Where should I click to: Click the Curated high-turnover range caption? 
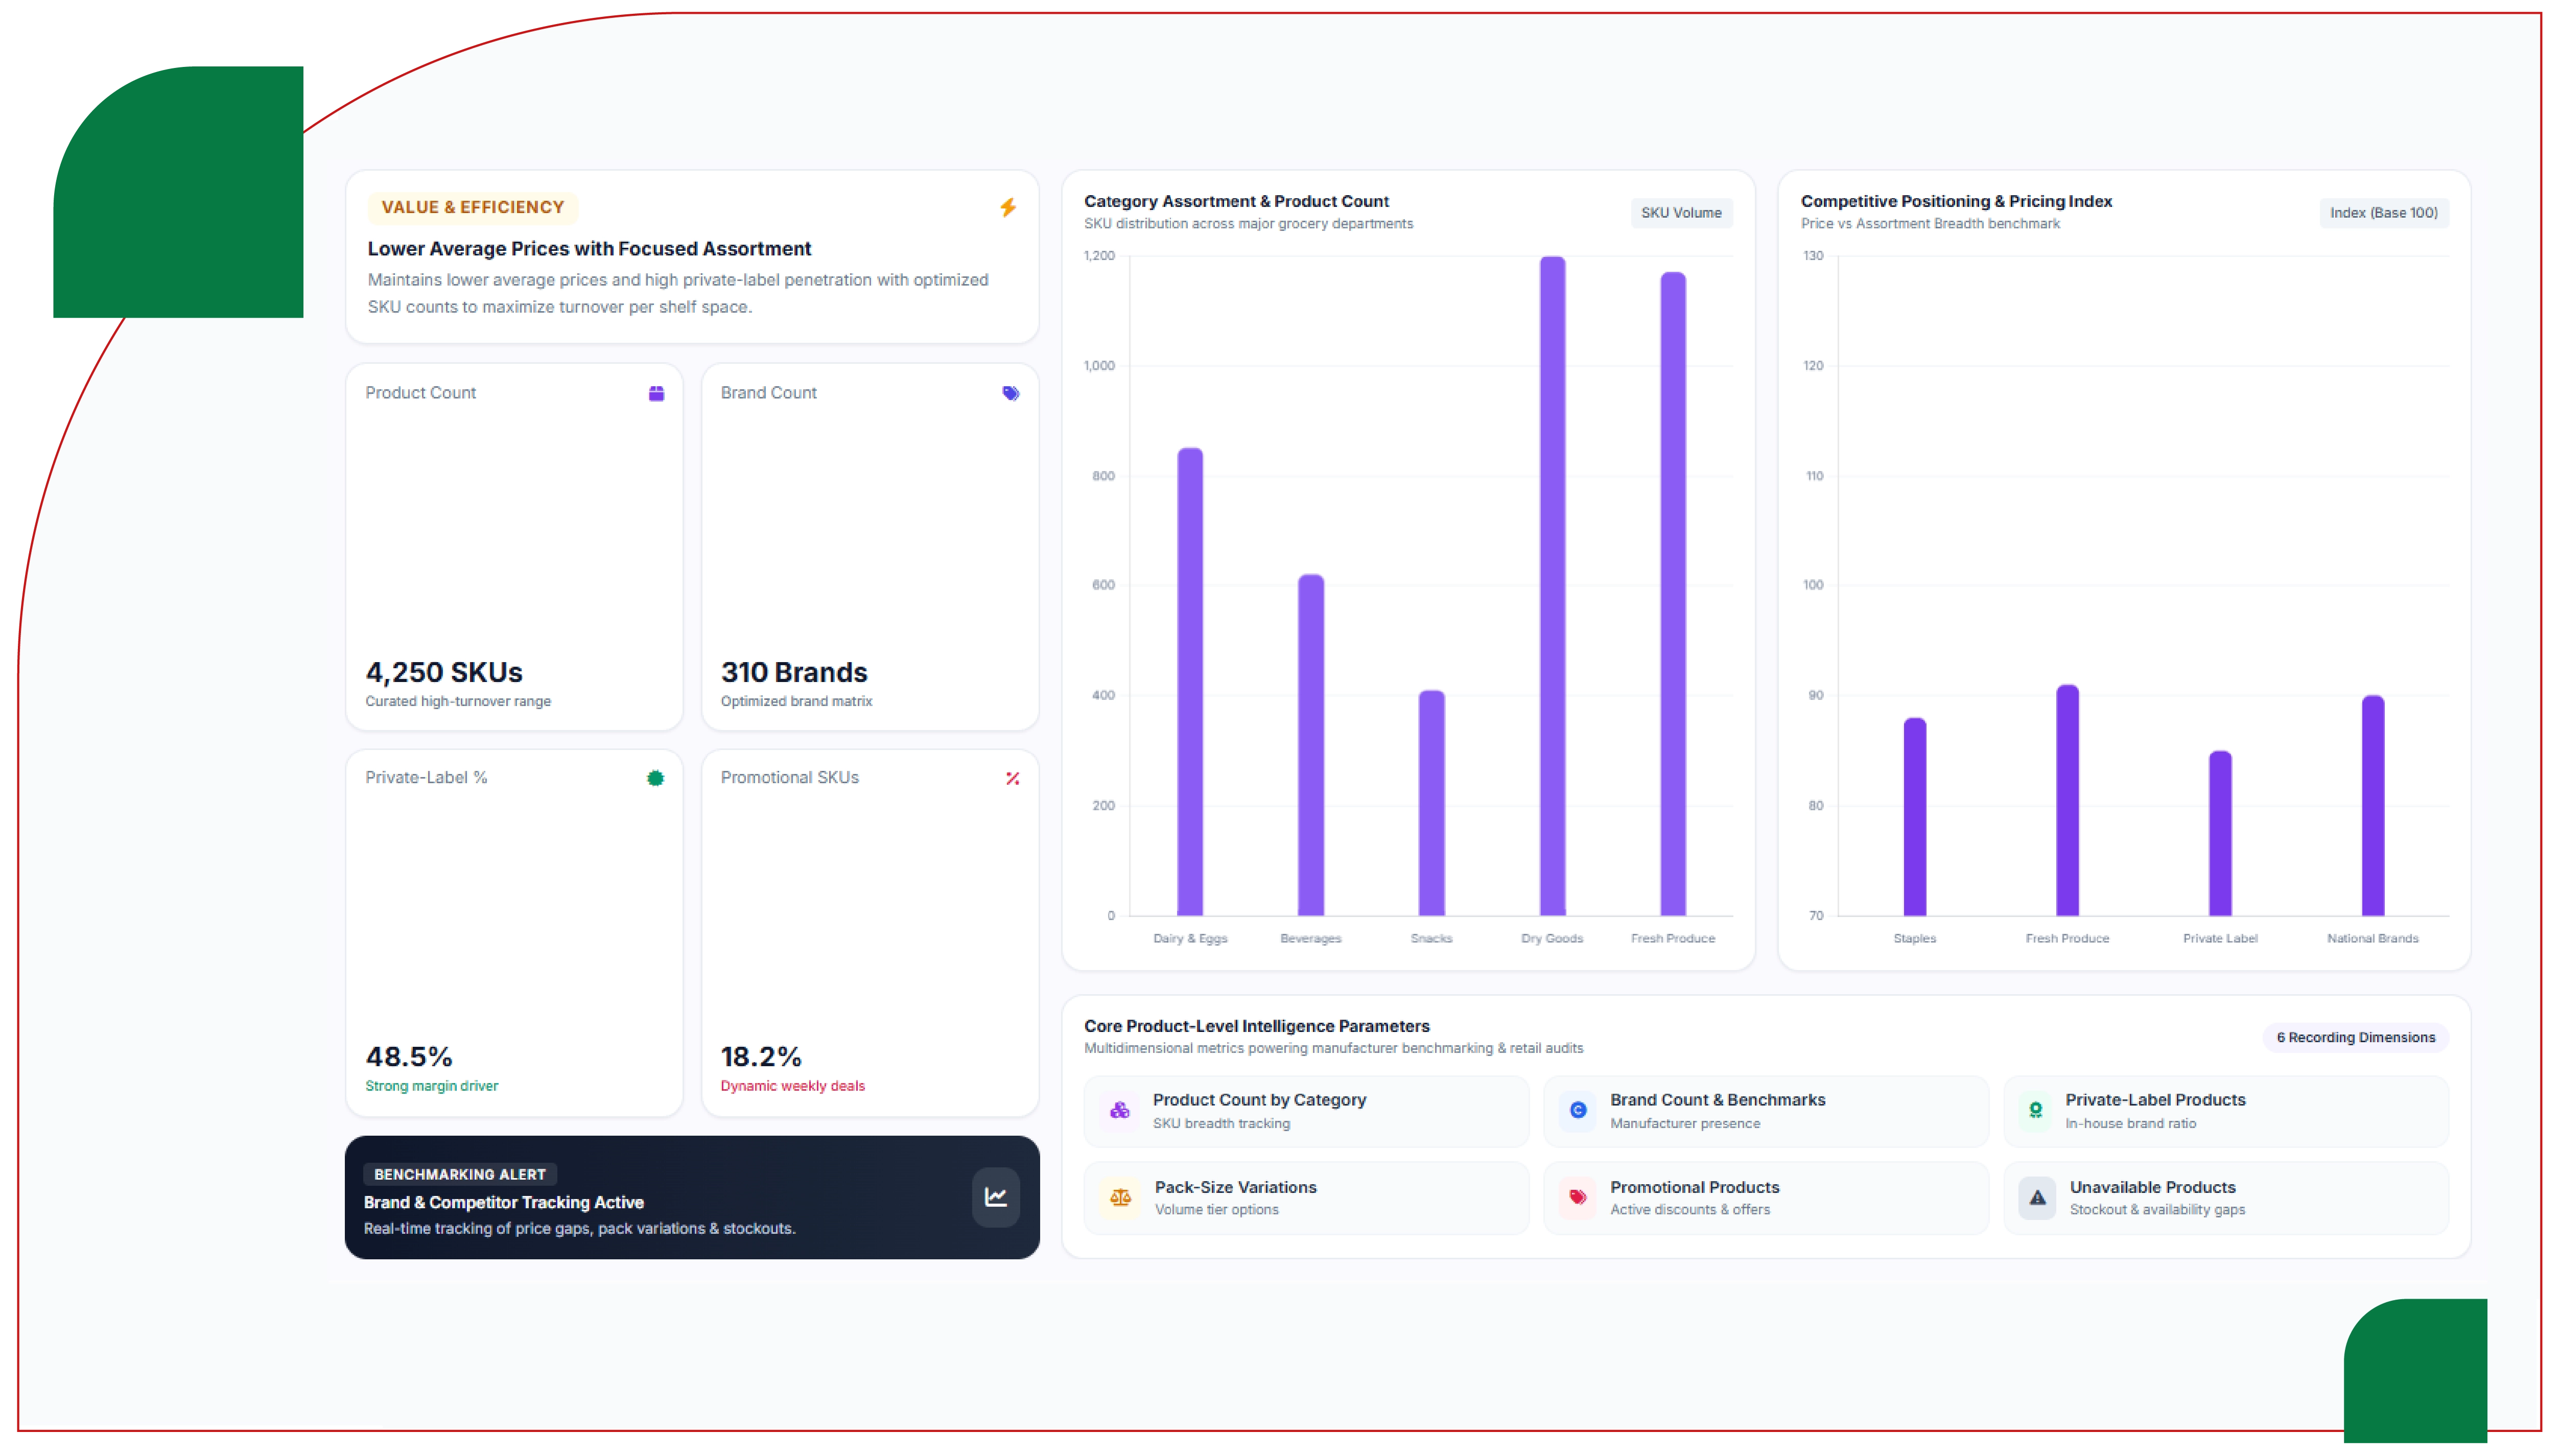pos(458,701)
